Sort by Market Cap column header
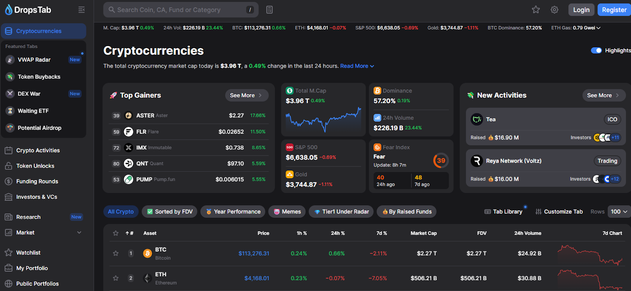This screenshot has width=631, height=291. pyautogui.click(x=424, y=233)
